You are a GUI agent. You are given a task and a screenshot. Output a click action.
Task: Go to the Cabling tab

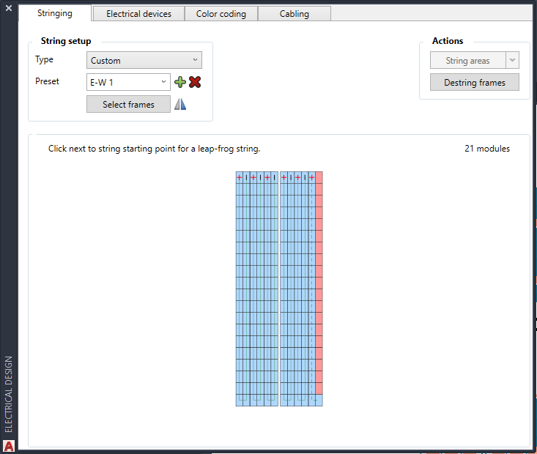(294, 14)
